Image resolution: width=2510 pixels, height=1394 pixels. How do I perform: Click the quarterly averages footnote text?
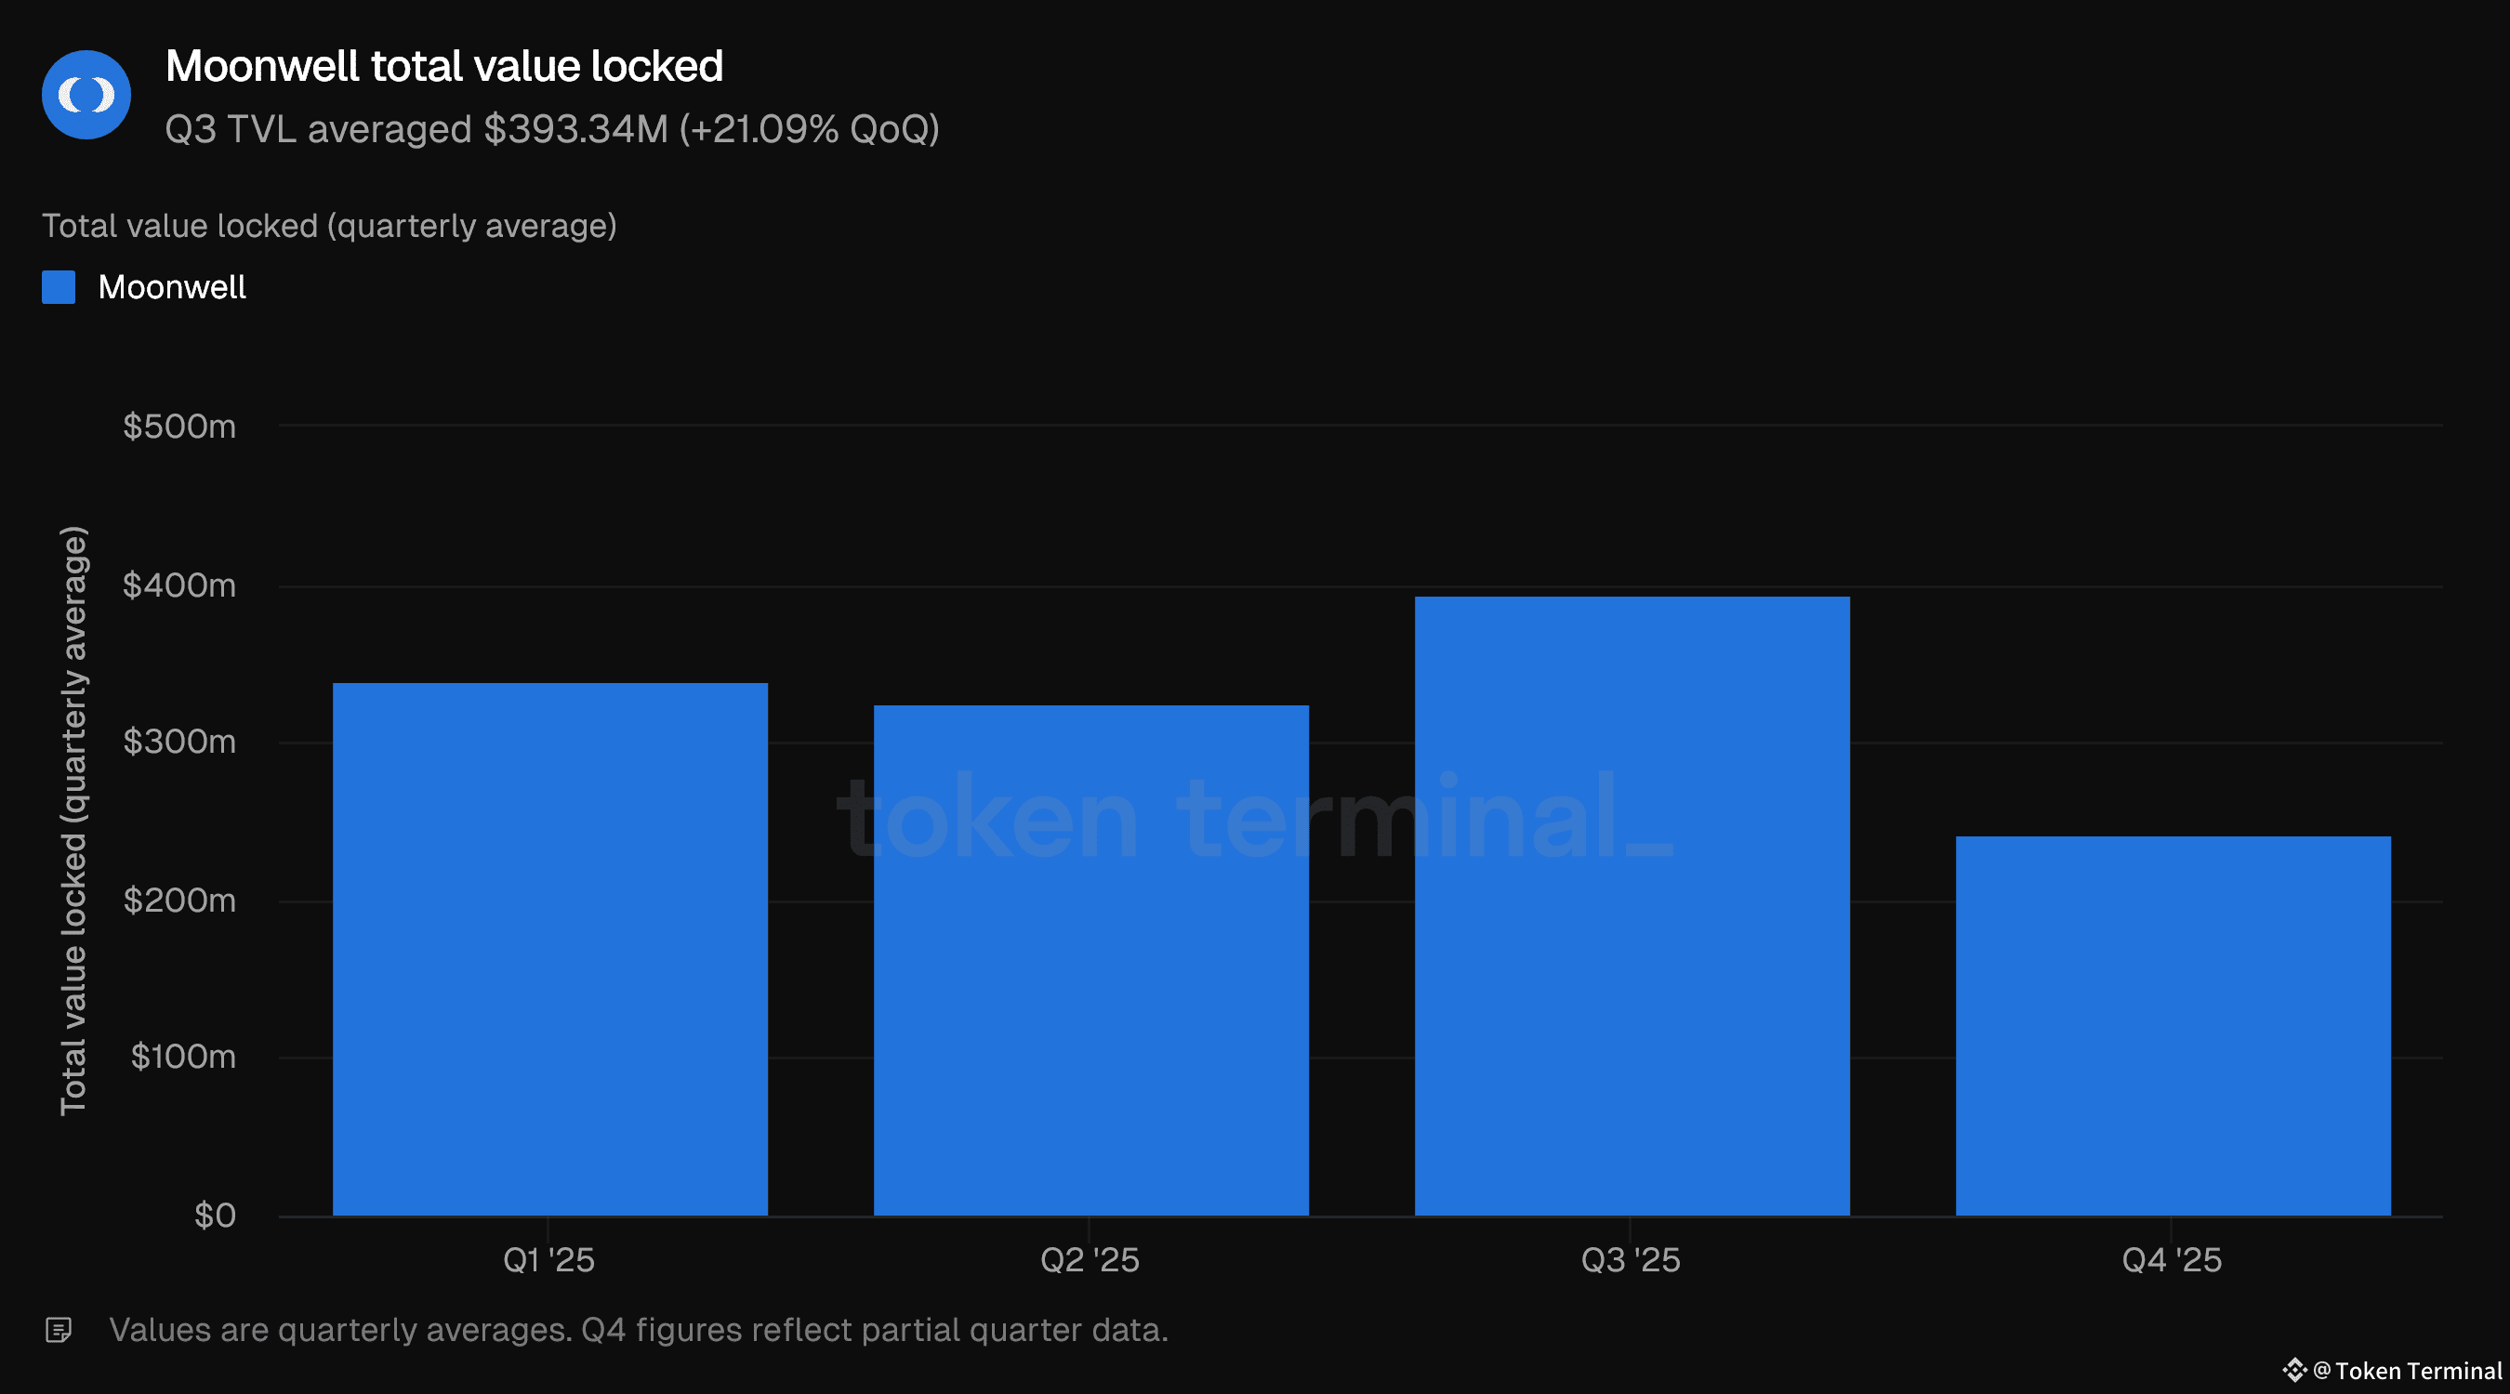tap(639, 1330)
